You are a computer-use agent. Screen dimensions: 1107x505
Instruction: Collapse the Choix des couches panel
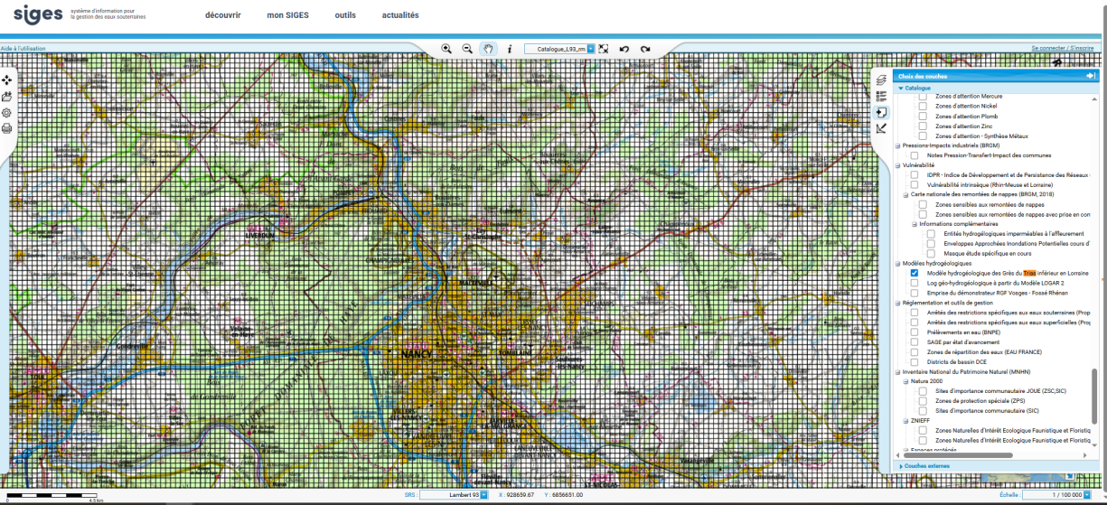[x=1091, y=76]
